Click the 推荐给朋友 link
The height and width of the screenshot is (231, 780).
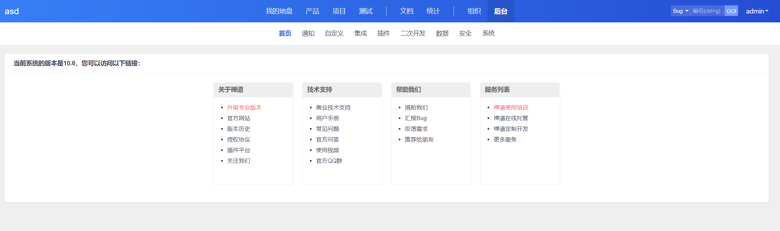point(419,139)
